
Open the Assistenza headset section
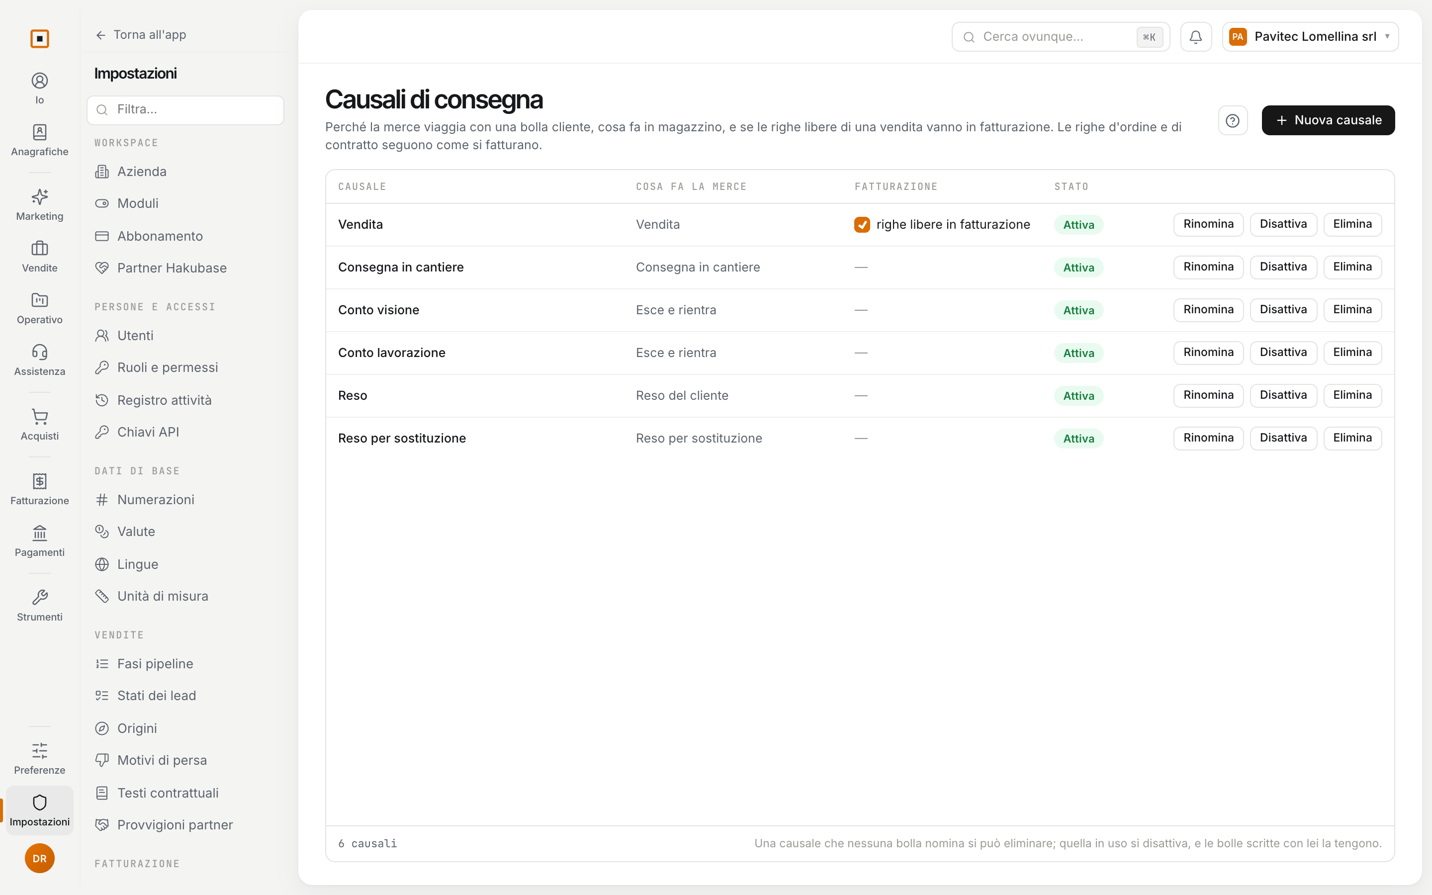point(40,360)
